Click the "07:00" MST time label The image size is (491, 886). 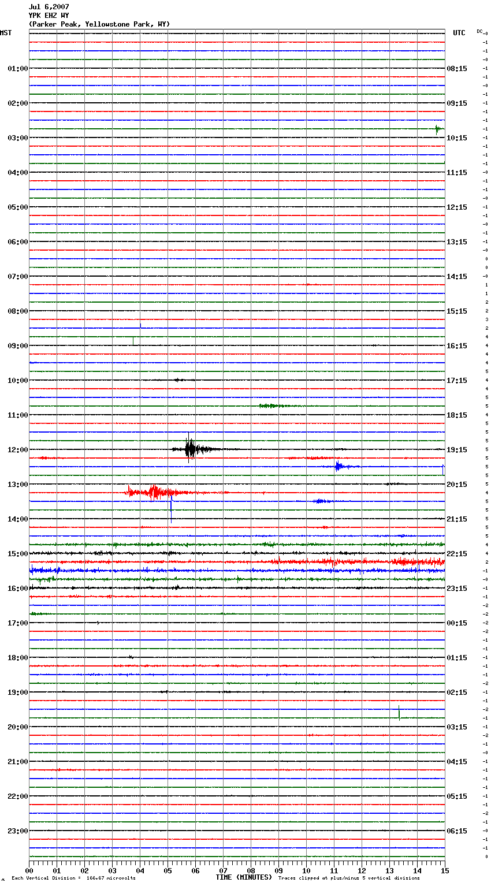click(18, 277)
